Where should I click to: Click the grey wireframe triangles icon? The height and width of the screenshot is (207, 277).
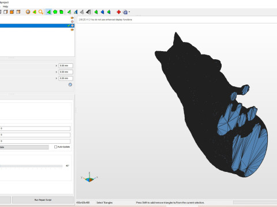82,12
